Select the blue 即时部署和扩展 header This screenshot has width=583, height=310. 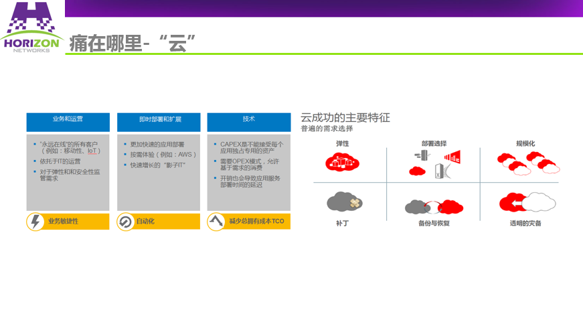[159, 121]
